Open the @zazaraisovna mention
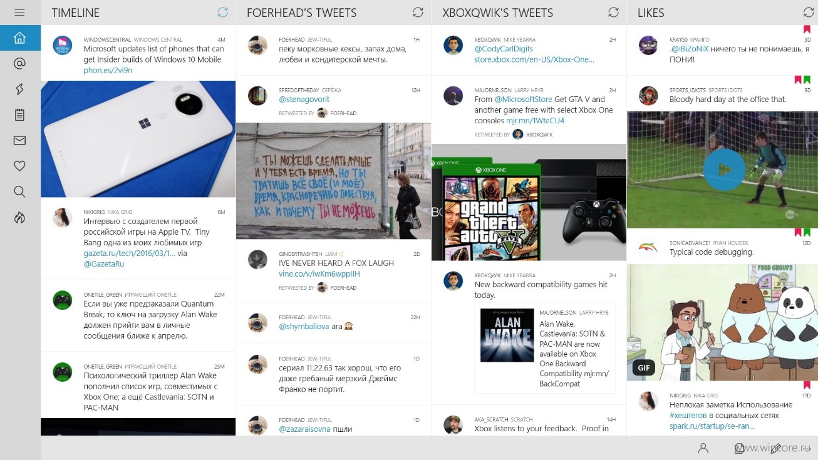Viewport: 818px width, 460px height. point(306,429)
